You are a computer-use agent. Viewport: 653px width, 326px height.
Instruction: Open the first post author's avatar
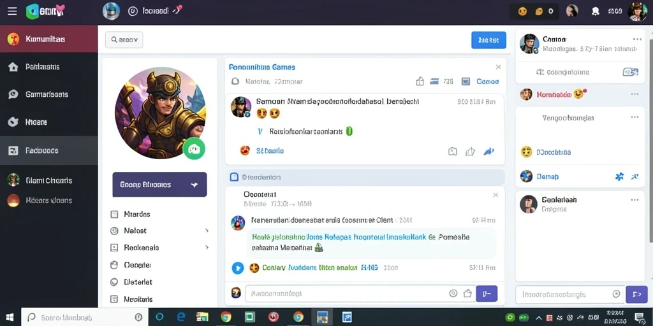[x=240, y=107]
